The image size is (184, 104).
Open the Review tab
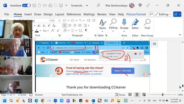(102, 14)
